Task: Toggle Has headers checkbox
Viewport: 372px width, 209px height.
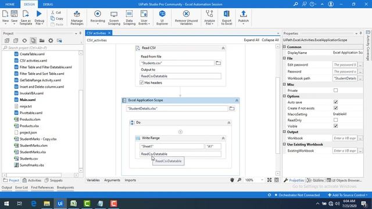Action: click(142, 82)
